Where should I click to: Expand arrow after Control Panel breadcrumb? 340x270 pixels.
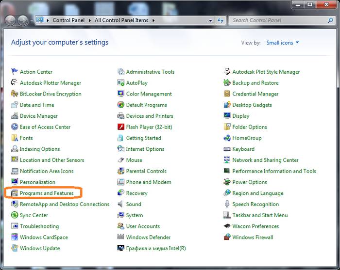point(90,20)
